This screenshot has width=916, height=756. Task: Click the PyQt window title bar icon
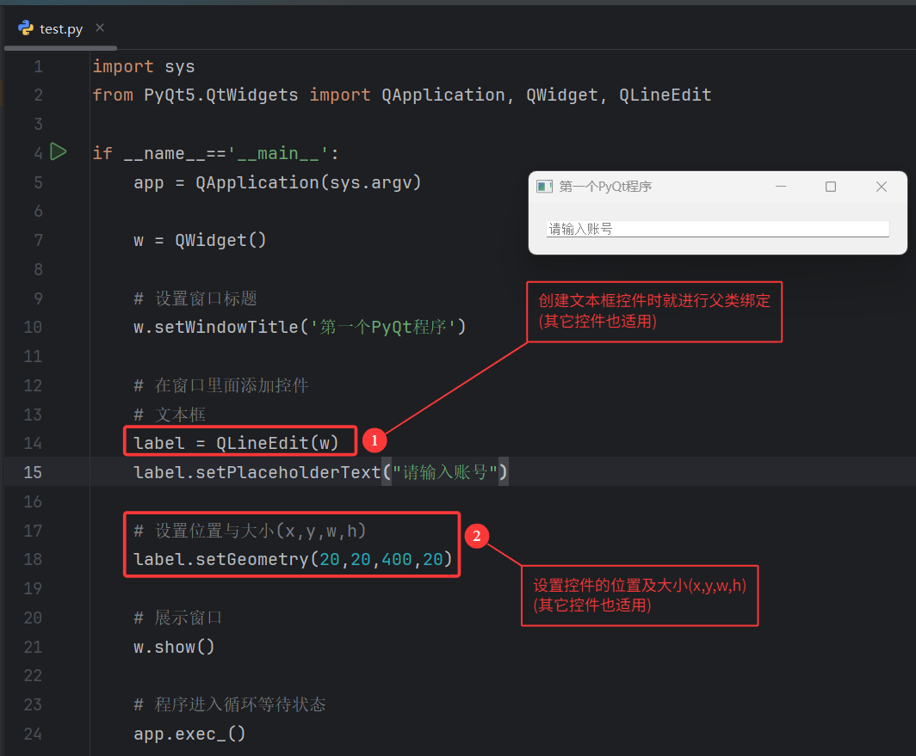tap(544, 187)
